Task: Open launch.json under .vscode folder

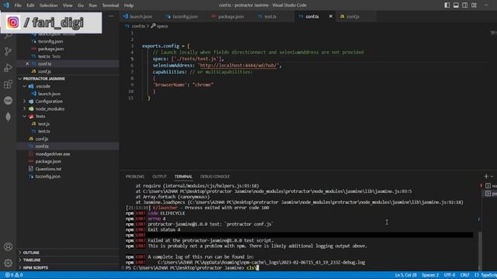Action: click(x=68, y=94)
